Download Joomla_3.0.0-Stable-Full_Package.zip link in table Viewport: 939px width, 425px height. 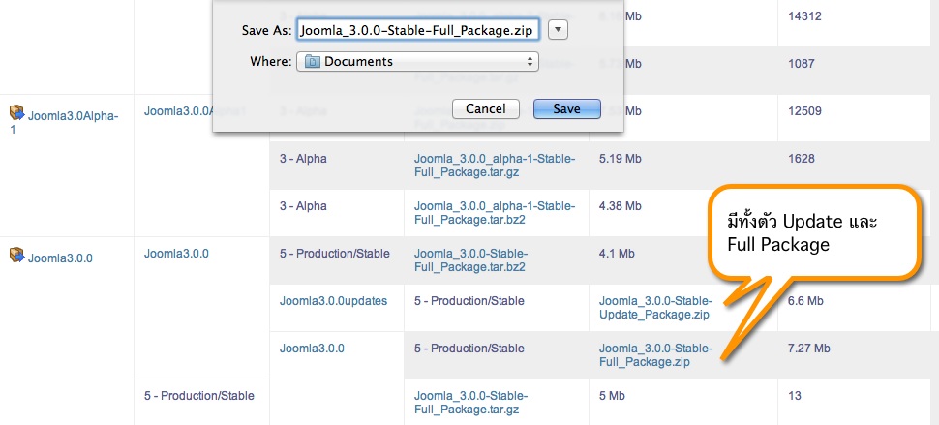pyautogui.click(x=655, y=355)
